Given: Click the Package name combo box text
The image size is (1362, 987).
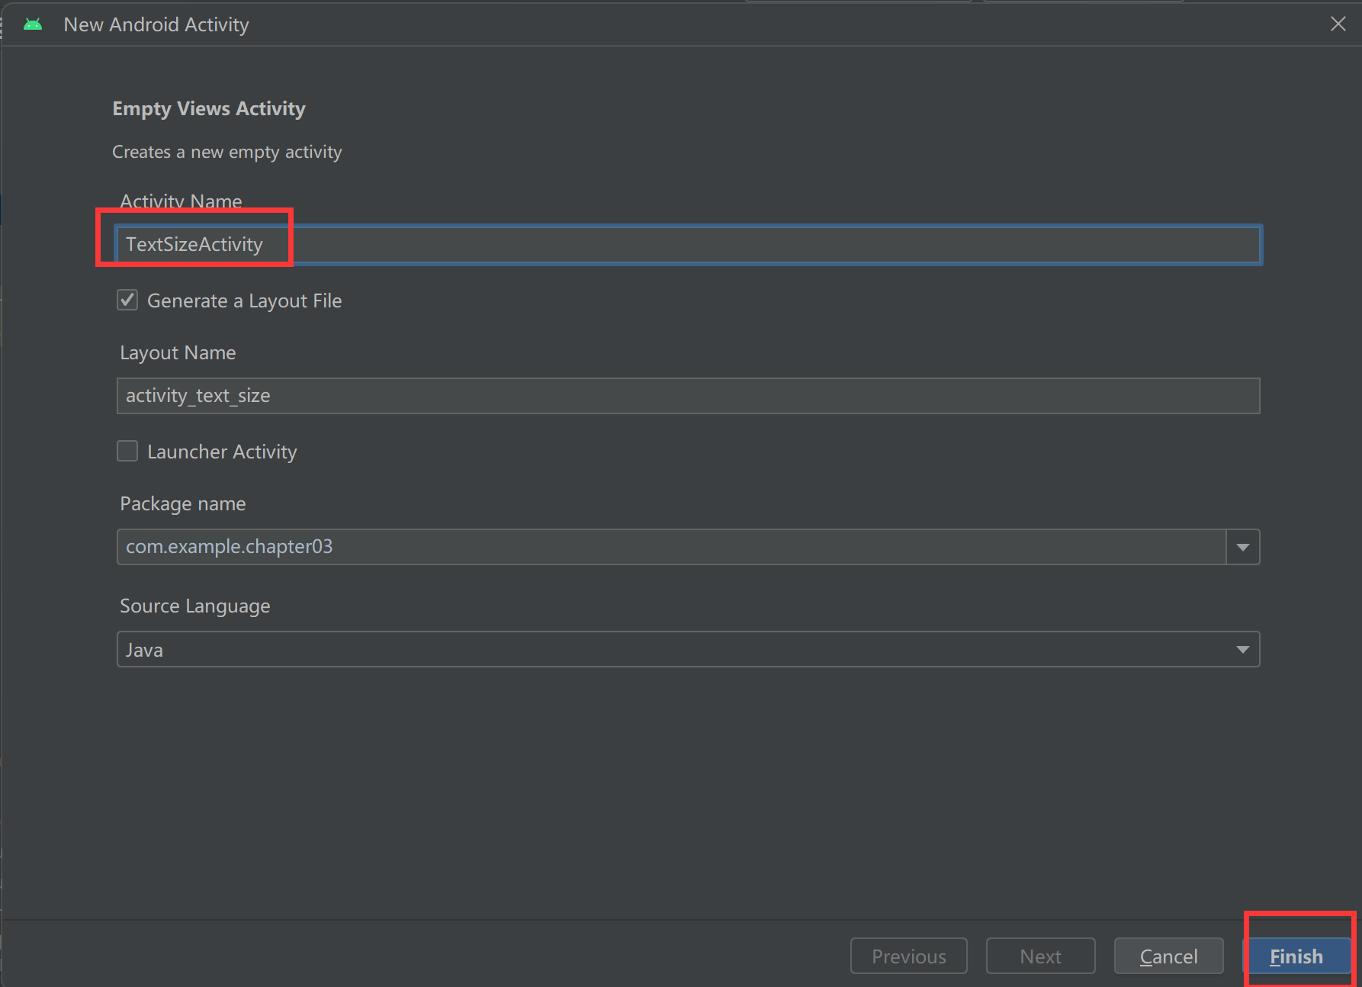Looking at the screenshot, I should pyautogui.click(x=671, y=547).
